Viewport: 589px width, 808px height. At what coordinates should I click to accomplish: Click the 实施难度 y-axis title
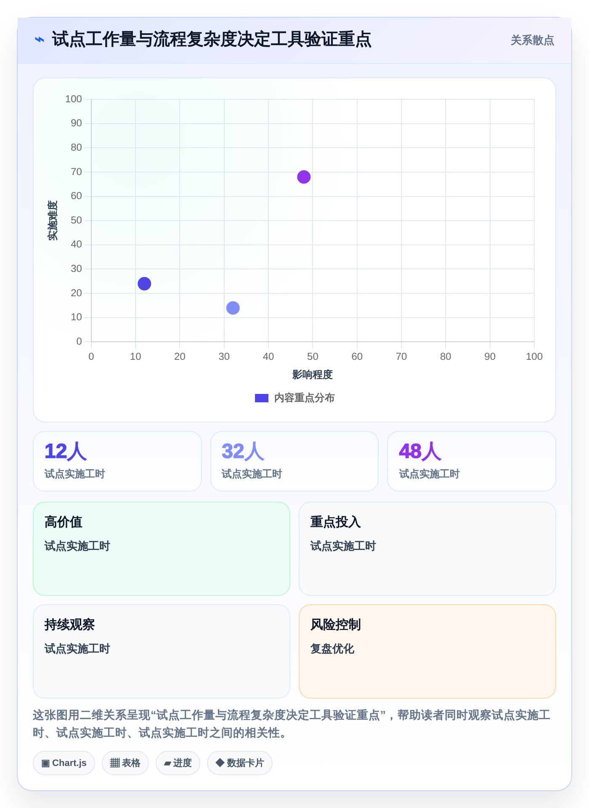53,220
